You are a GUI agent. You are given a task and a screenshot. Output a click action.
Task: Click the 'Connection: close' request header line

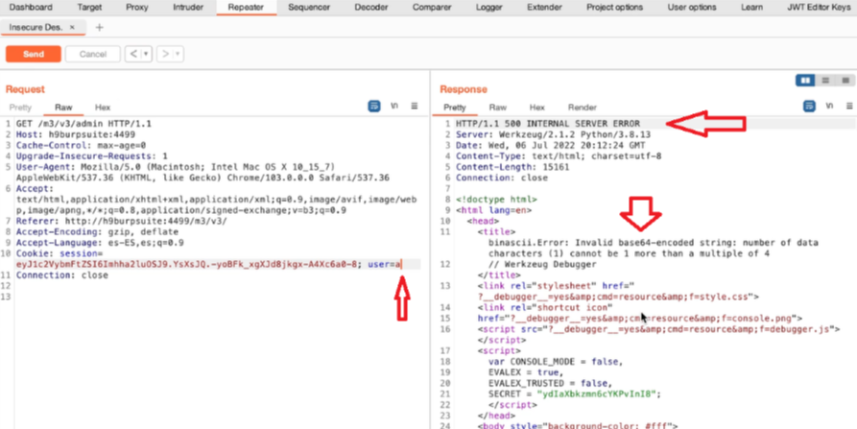click(x=61, y=274)
